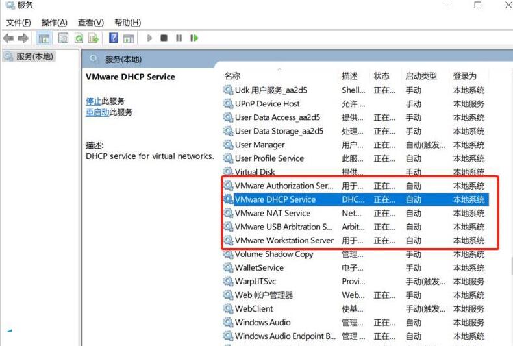Select VMware USB Arbitration Service row
This screenshot has height=346, width=513.
click(356, 227)
